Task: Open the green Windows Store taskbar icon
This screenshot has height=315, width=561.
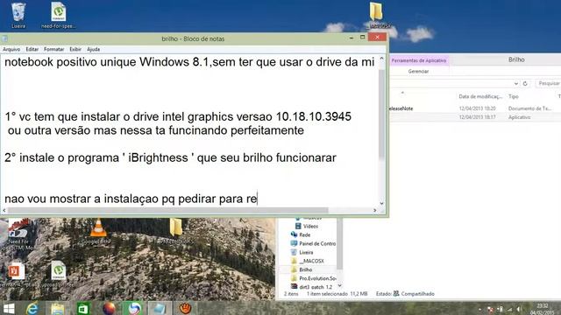Action: point(83,309)
